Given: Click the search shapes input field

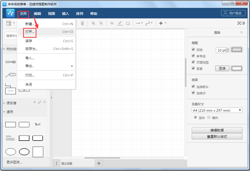Looking at the screenshot, I should click(11, 36).
